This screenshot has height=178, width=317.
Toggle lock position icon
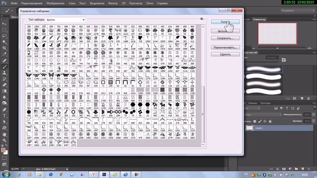265,121
